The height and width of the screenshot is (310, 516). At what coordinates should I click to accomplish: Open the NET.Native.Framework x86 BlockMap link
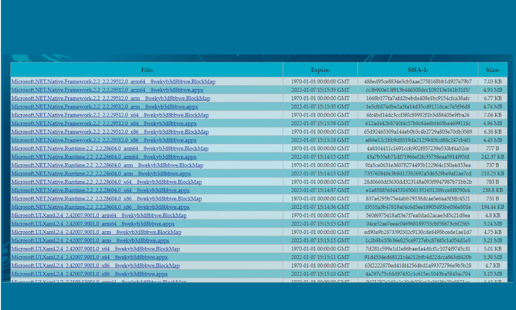(110, 132)
